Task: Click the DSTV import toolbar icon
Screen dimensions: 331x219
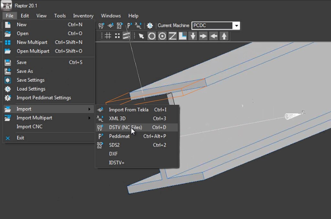Action: [x=101, y=26]
